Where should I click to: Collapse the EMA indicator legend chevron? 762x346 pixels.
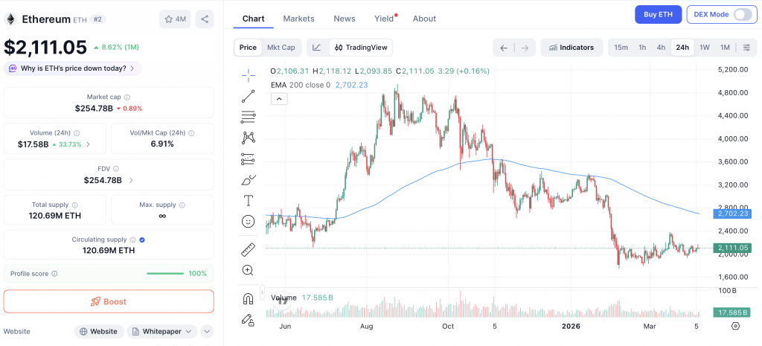click(278, 98)
